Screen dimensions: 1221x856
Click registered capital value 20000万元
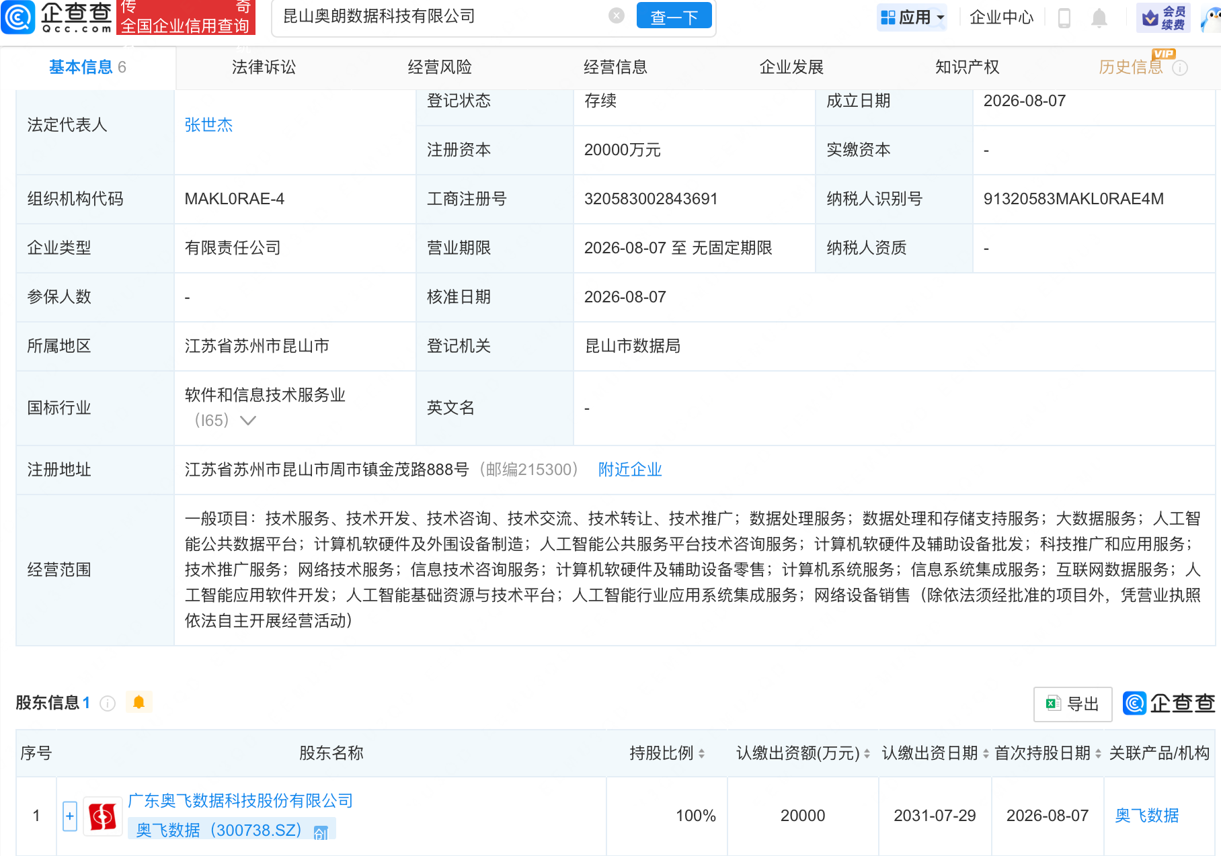click(623, 150)
